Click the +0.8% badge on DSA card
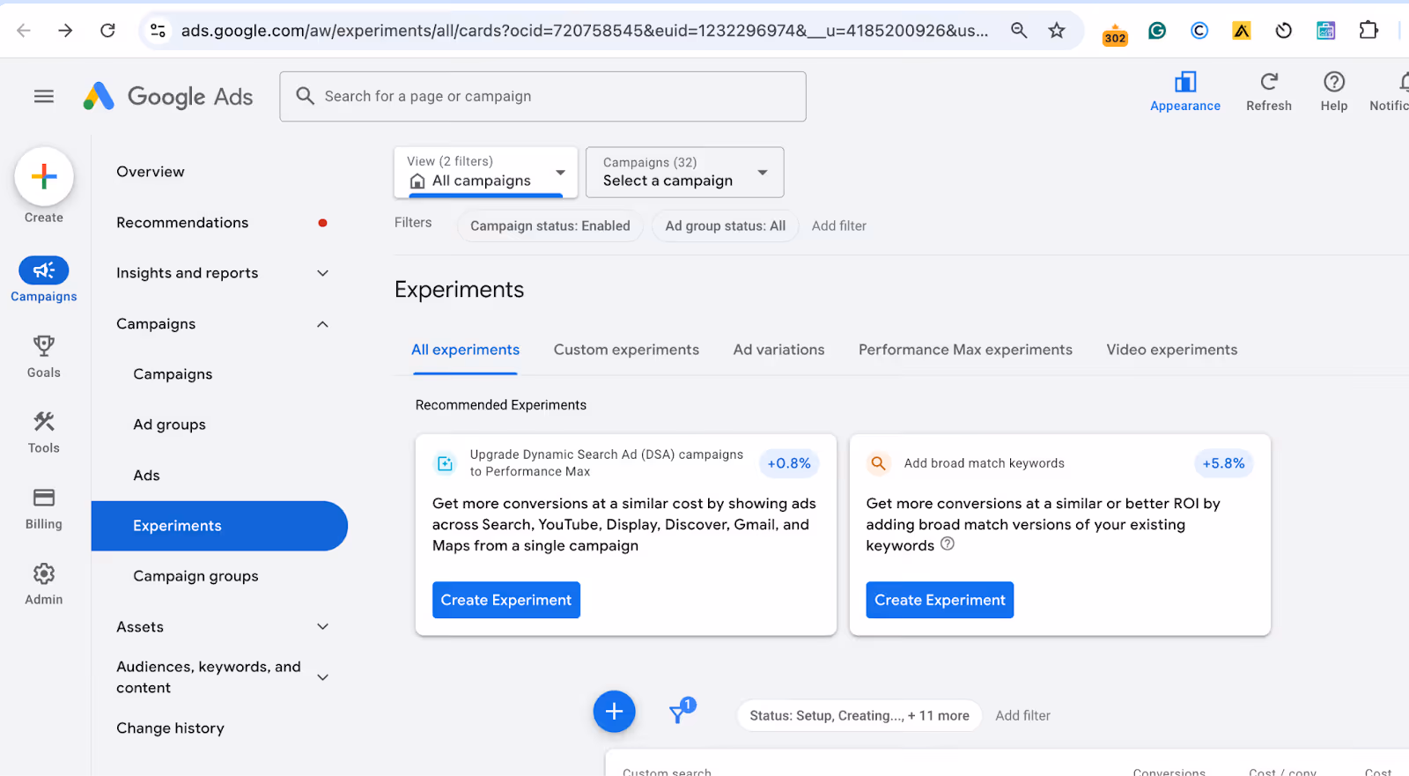 click(x=789, y=463)
